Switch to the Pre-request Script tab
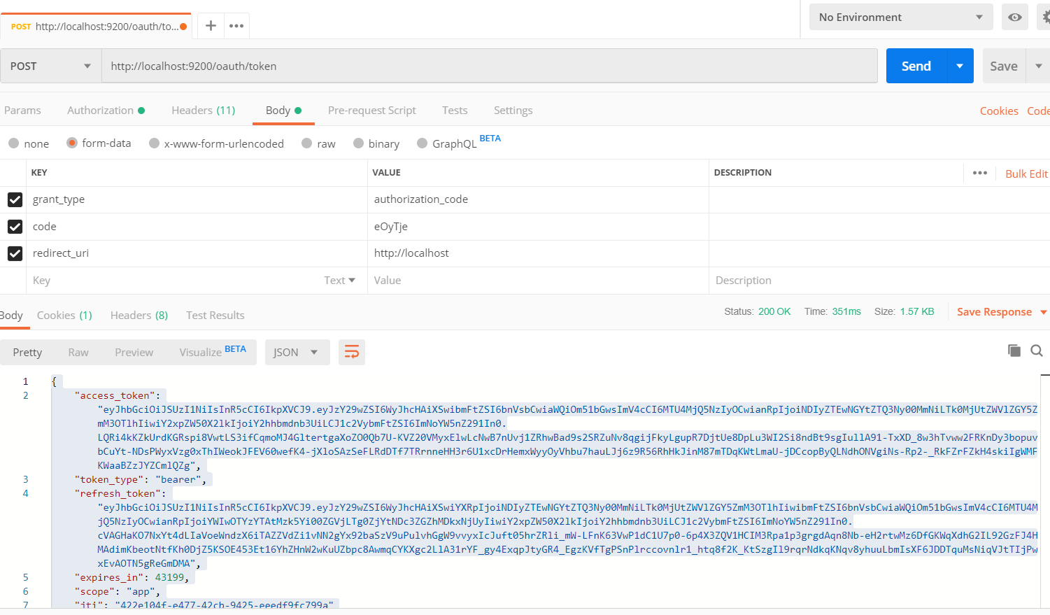The width and height of the screenshot is (1050, 615). (x=371, y=110)
